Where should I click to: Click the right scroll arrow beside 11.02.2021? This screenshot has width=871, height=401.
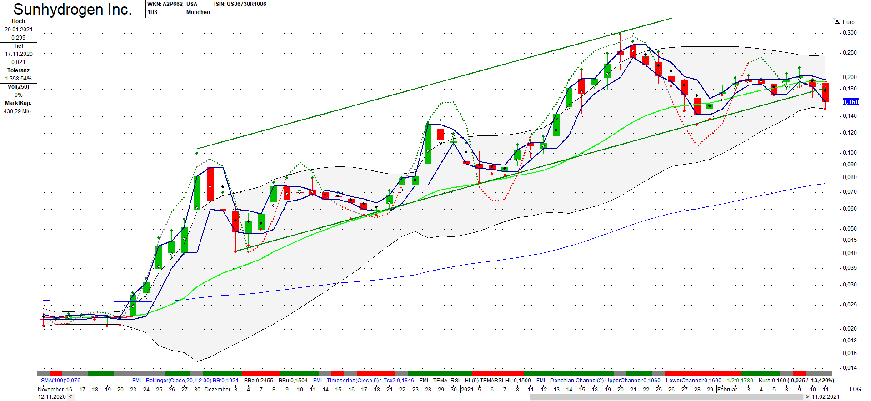807,397
